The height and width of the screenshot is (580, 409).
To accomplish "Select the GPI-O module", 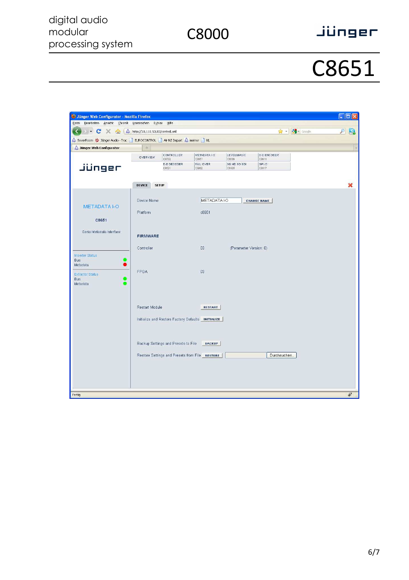I will pos(274,166).
